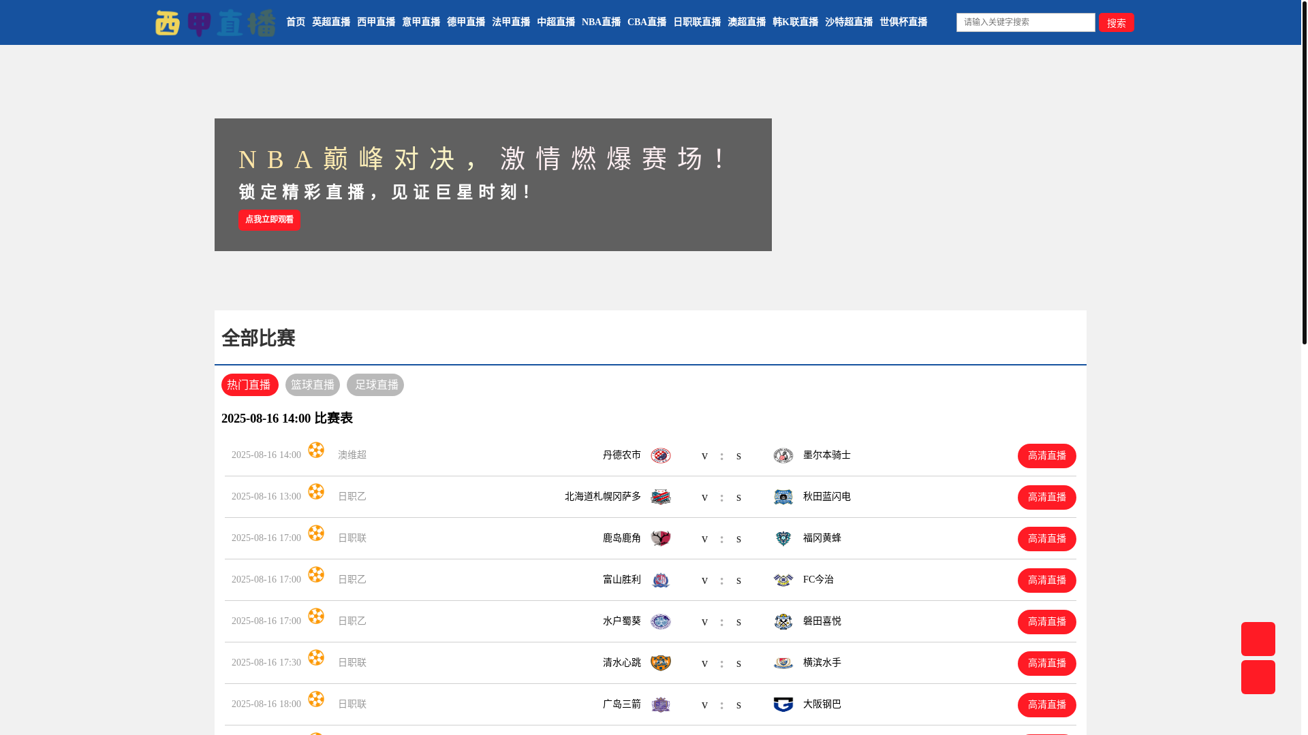Click 北海道札幌冈萨多 team name
Screen dimensions: 1308x735
(x=603, y=496)
